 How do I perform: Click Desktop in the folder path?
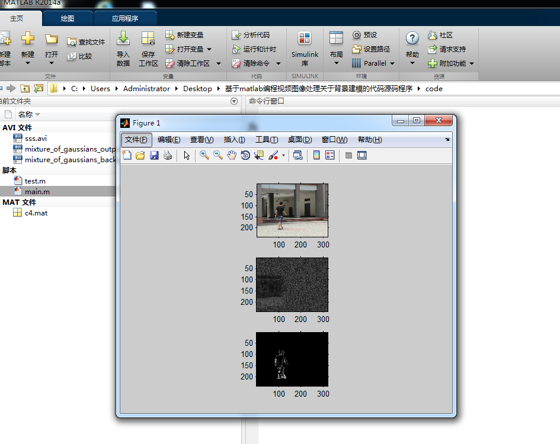pyautogui.click(x=197, y=89)
